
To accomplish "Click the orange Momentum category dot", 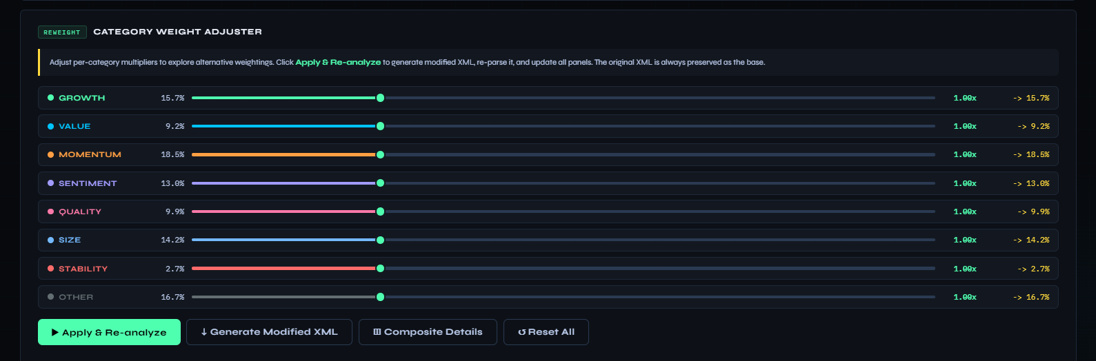I will 50,155.
